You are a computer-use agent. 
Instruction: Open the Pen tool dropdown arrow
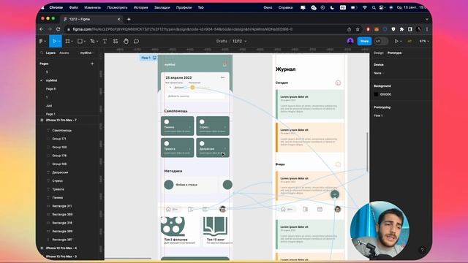97,42
